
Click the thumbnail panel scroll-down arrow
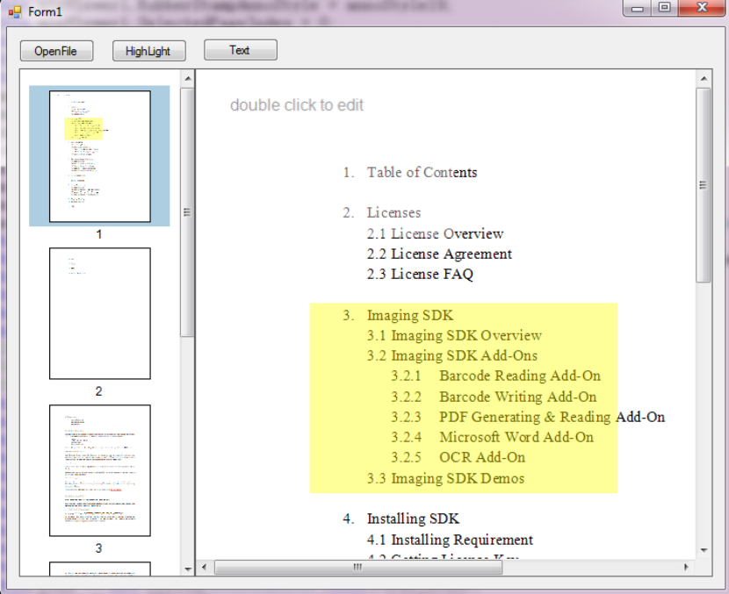coord(188,569)
